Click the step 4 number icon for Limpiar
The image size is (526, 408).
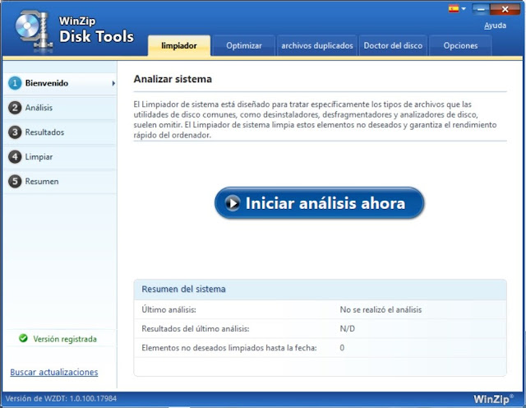point(15,156)
